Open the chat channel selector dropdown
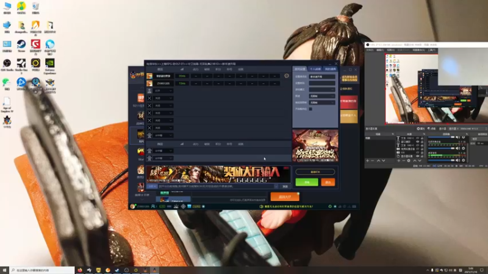This screenshot has height=274, width=488. [x=152, y=186]
